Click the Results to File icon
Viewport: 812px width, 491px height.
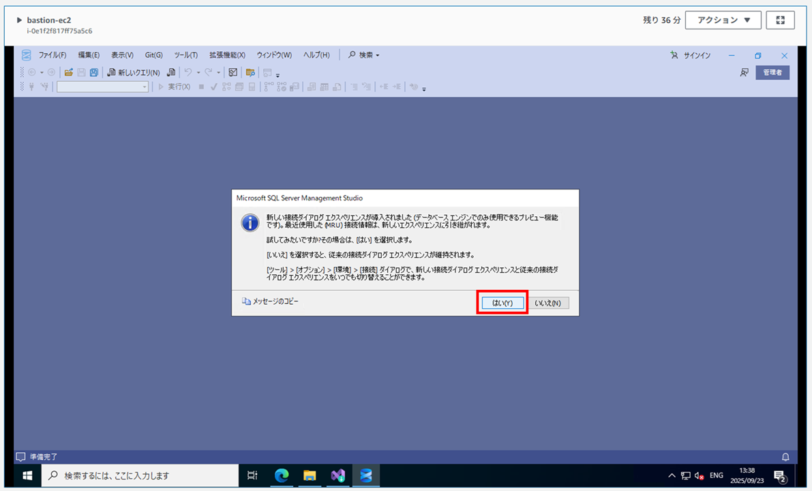pyautogui.click(x=337, y=87)
